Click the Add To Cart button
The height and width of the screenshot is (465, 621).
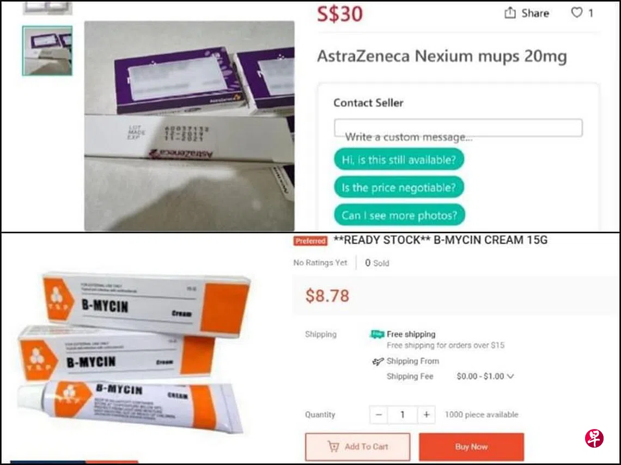(x=358, y=447)
